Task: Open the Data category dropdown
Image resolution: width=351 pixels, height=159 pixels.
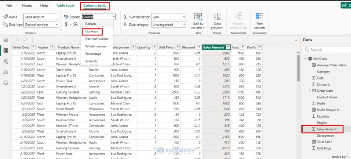Action: click(168, 25)
